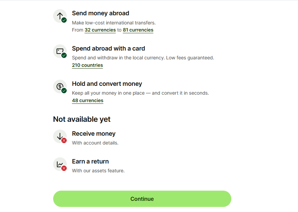Open the 48 currencies link
298x212 pixels.
coord(88,100)
